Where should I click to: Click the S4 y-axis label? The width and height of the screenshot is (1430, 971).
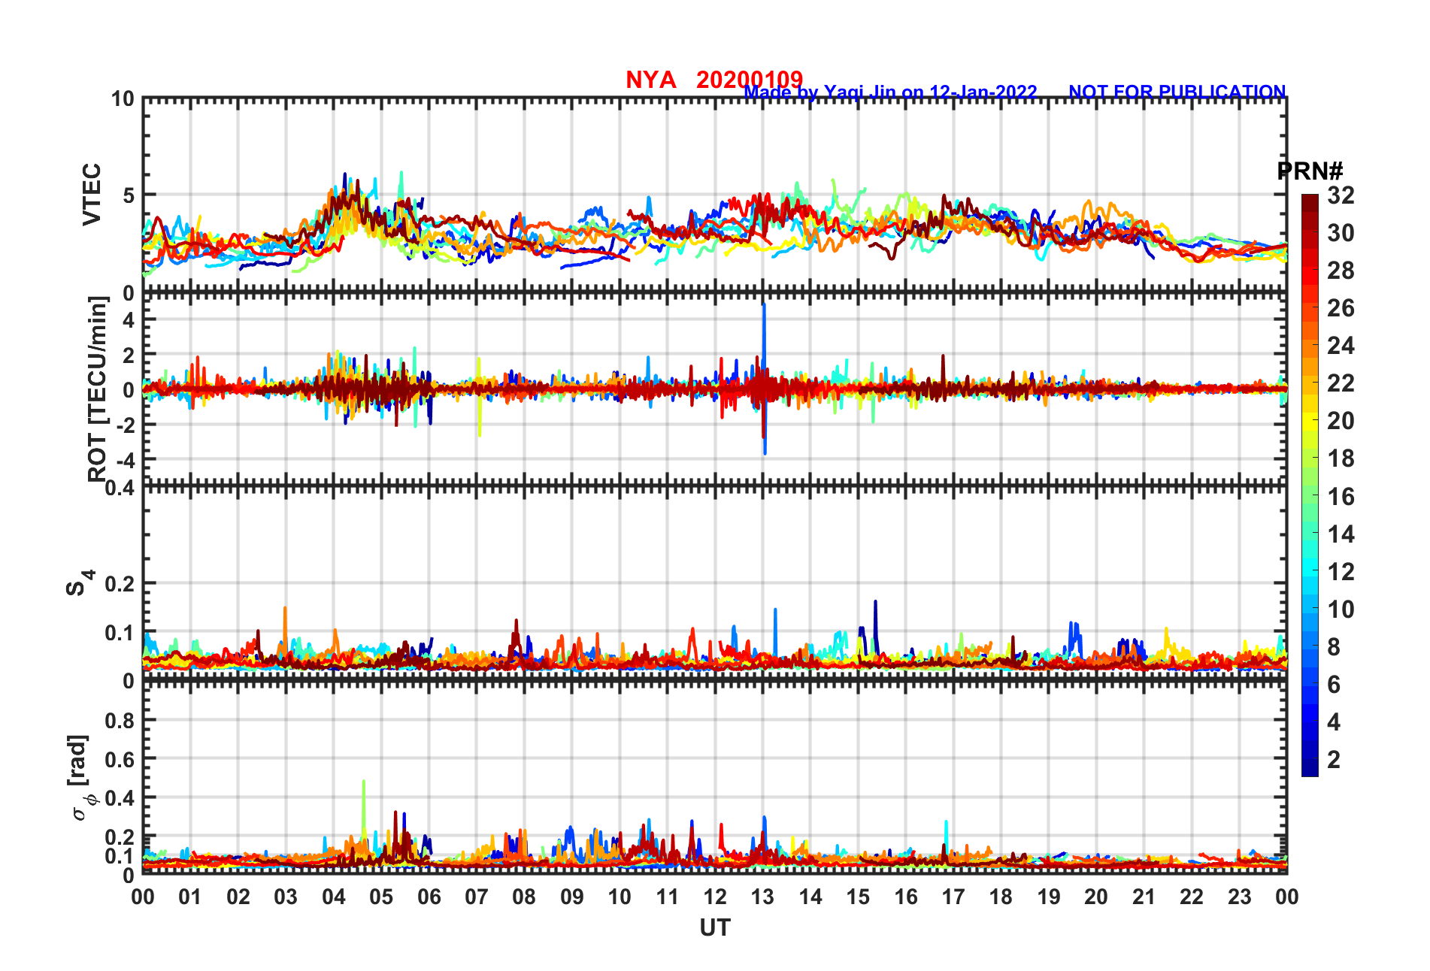78,582
